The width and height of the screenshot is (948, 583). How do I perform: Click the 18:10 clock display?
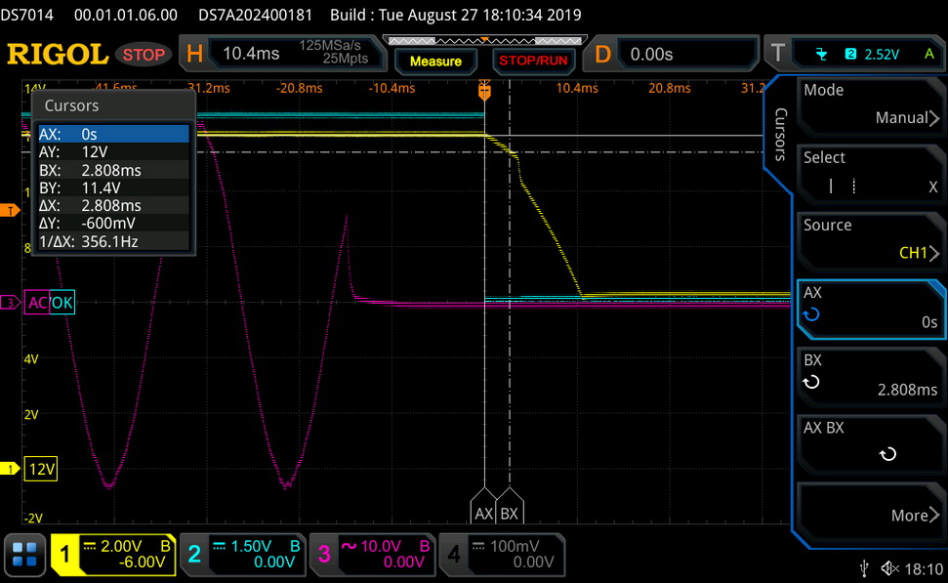924,569
